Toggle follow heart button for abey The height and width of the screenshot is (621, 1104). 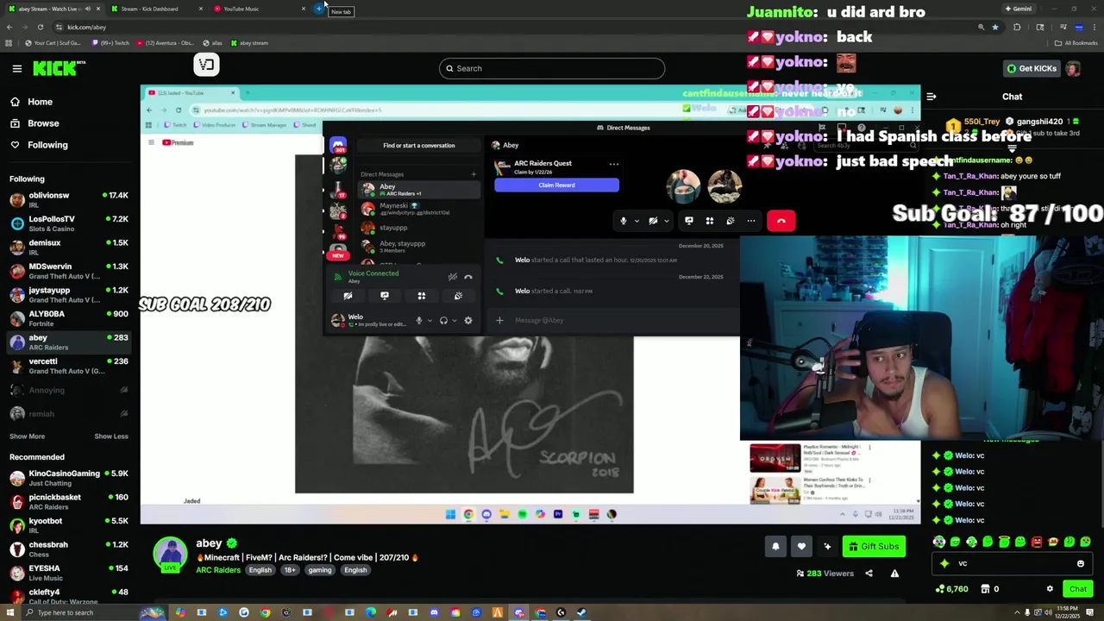coord(801,546)
